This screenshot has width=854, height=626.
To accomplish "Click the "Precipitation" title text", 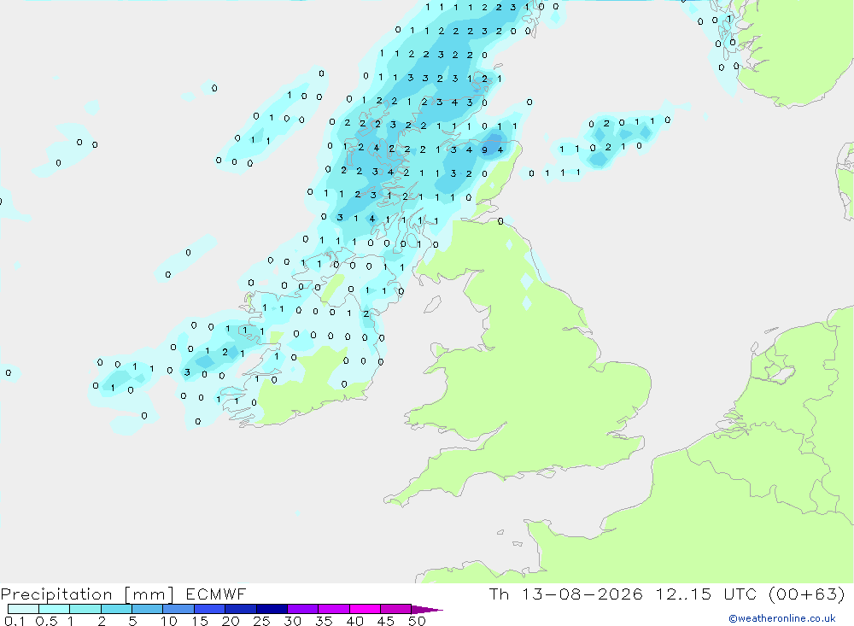I will point(56,594).
